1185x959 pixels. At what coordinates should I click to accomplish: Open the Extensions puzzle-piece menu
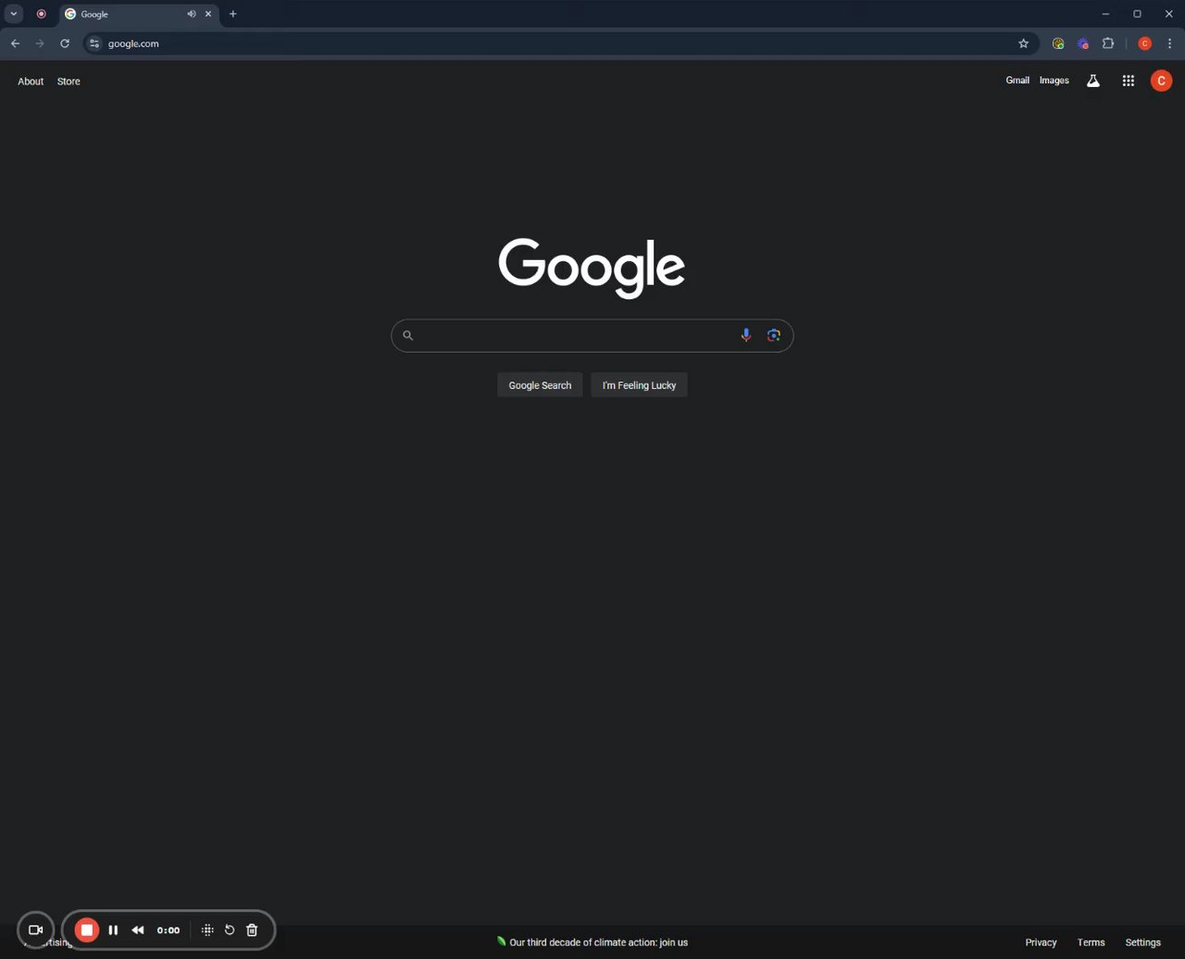1108,44
